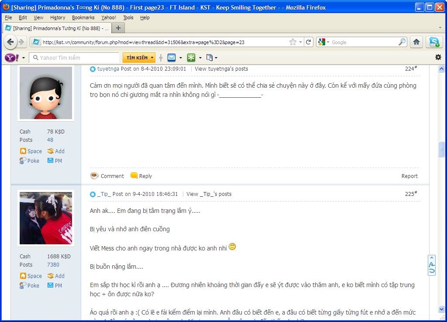
Task: Click the Yahoo toolbar resize separator handle
Action: (161, 58)
